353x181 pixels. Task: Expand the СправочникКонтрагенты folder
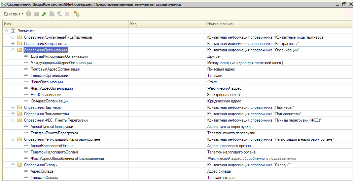click(x=13, y=44)
